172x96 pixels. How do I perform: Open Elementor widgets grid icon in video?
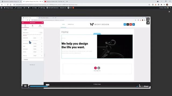point(42,23)
